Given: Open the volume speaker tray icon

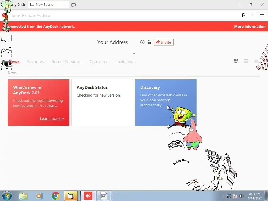Looking at the screenshot, I should (x=242, y=196).
